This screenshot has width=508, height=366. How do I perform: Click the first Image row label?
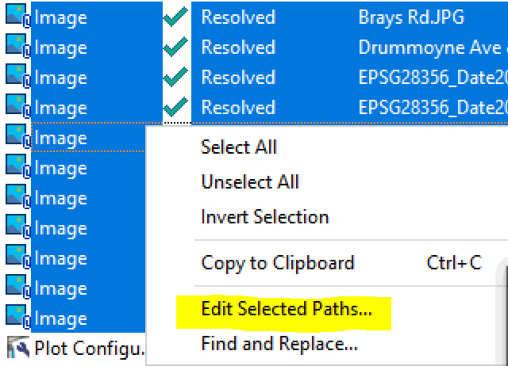click(61, 17)
